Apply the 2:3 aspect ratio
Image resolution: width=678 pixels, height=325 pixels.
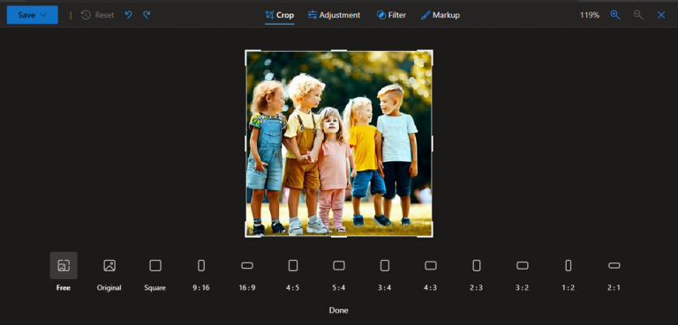coord(476,273)
